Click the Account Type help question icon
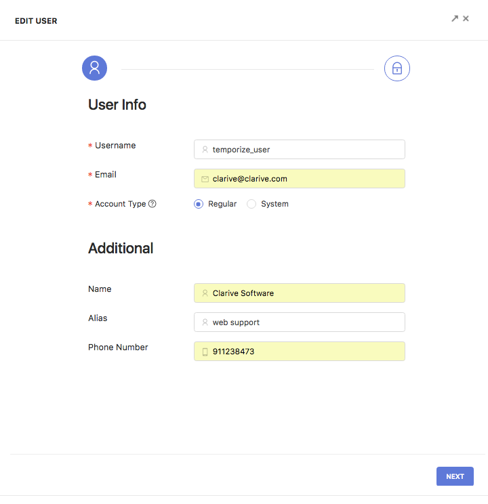The image size is (488, 504). click(x=152, y=204)
